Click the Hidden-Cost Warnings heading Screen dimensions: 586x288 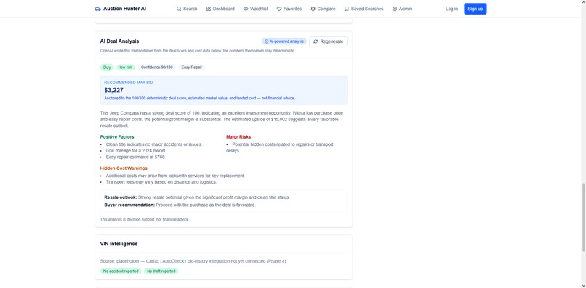click(124, 168)
